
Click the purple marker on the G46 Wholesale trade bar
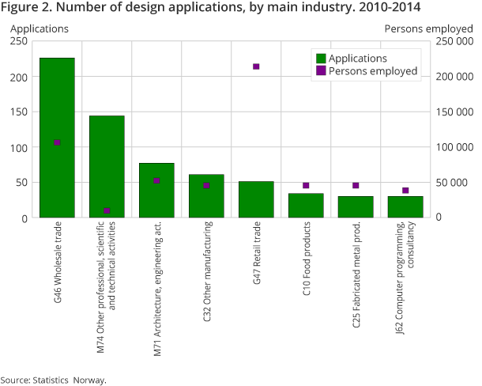(x=57, y=142)
